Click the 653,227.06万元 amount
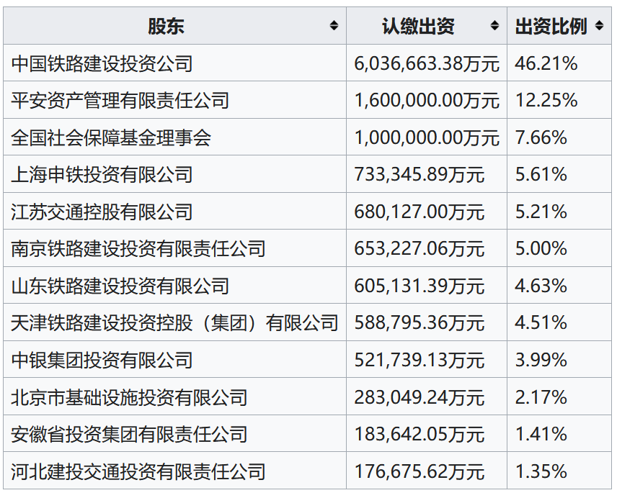Screen dimensions: 617x498 point(419,248)
